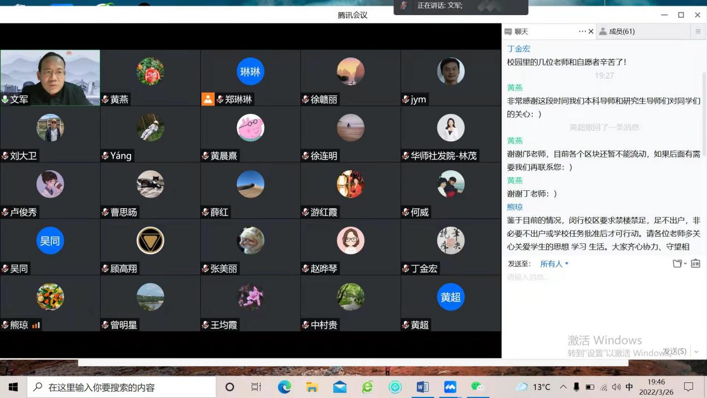Image resolution: width=707 pixels, height=398 pixels.
Task: Close the chat (聊天) tab
Action: [591, 32]
